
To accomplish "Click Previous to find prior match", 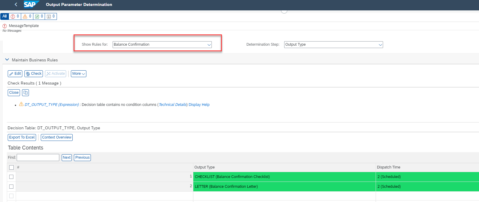I will (x=82, y=158).
